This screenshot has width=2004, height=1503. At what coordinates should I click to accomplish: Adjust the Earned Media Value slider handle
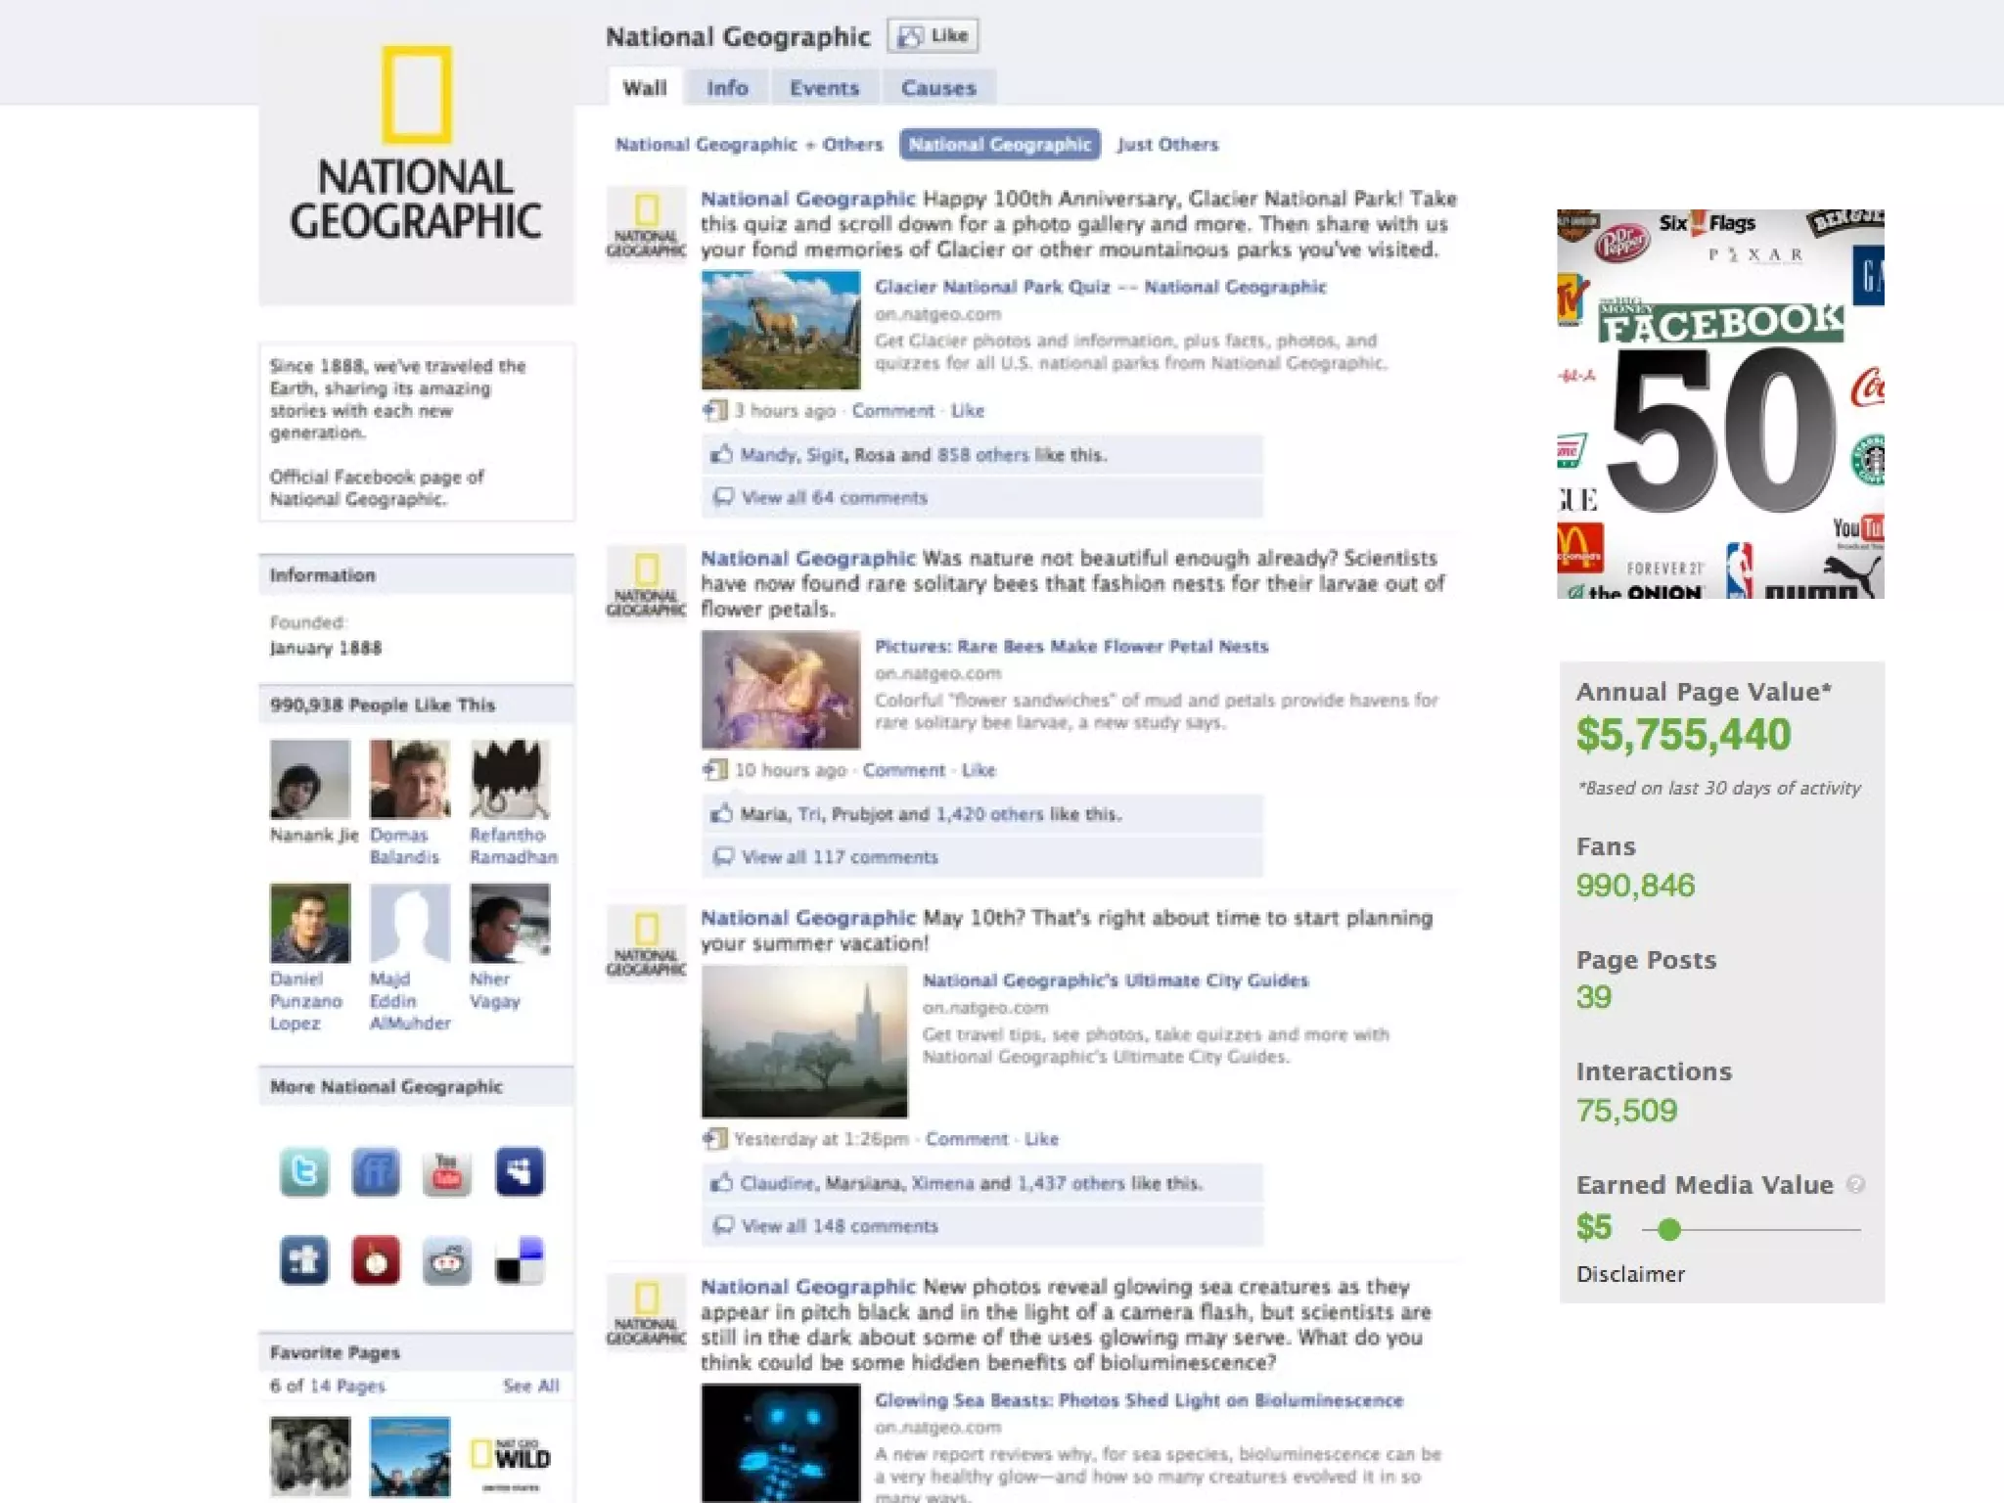click(1669, 1230)
